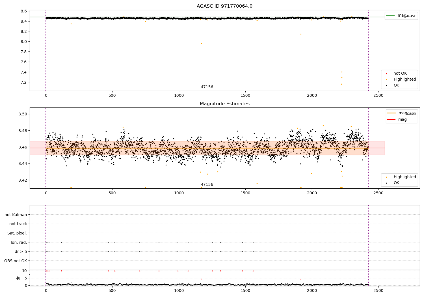
Task: Click the 8.48 y-axis tick label
Action: pos(23,131)
